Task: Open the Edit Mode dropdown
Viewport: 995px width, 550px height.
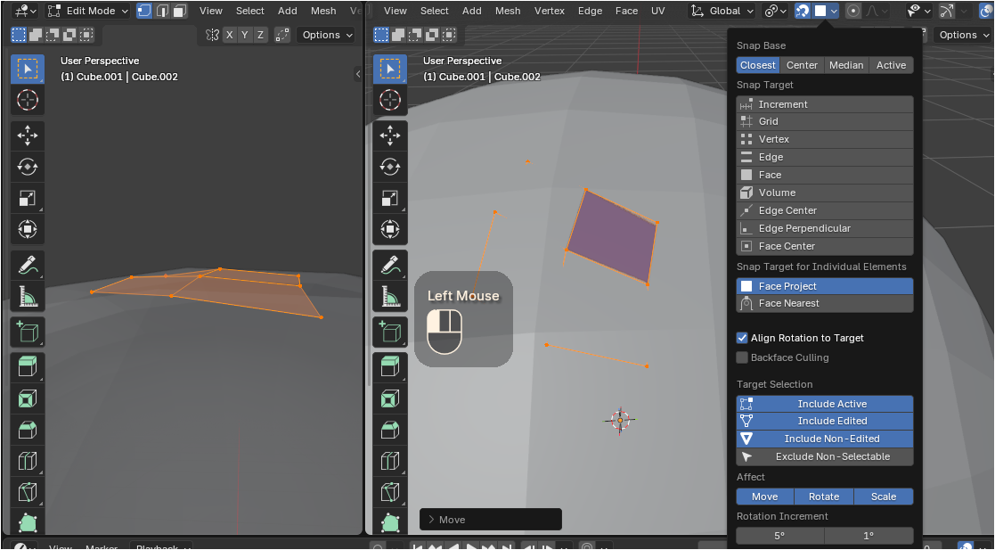Action: click(89, 11)
